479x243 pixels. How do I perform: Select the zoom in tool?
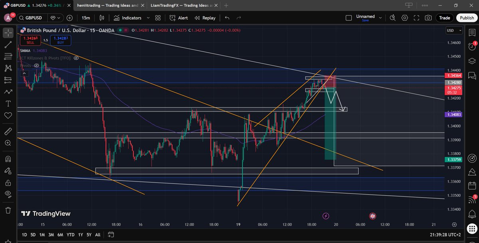point(8,143)
